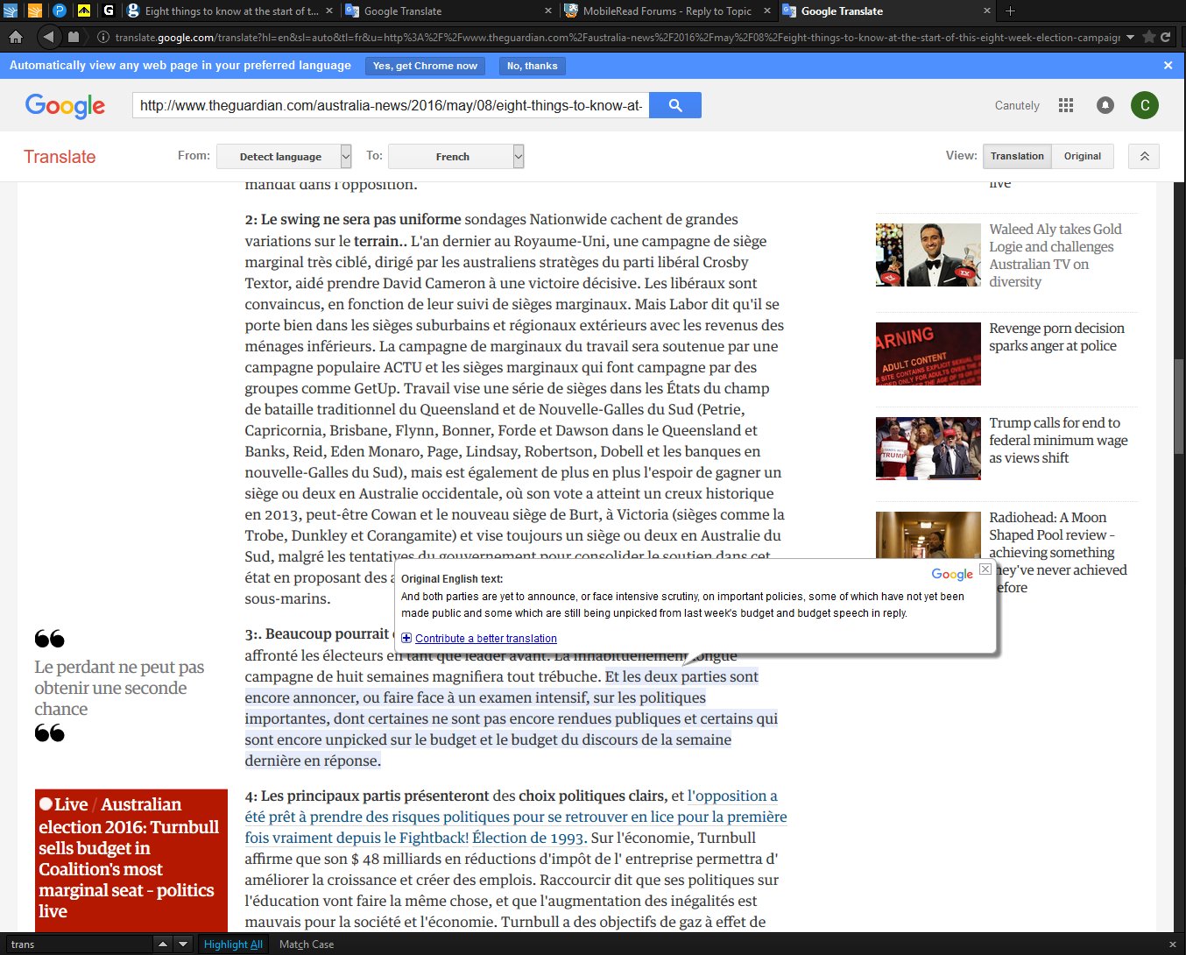Image resolution: width=1186 pixels, height=955 pixels.
Task: Open Google notifications bell
Action: coord(1105,105)
